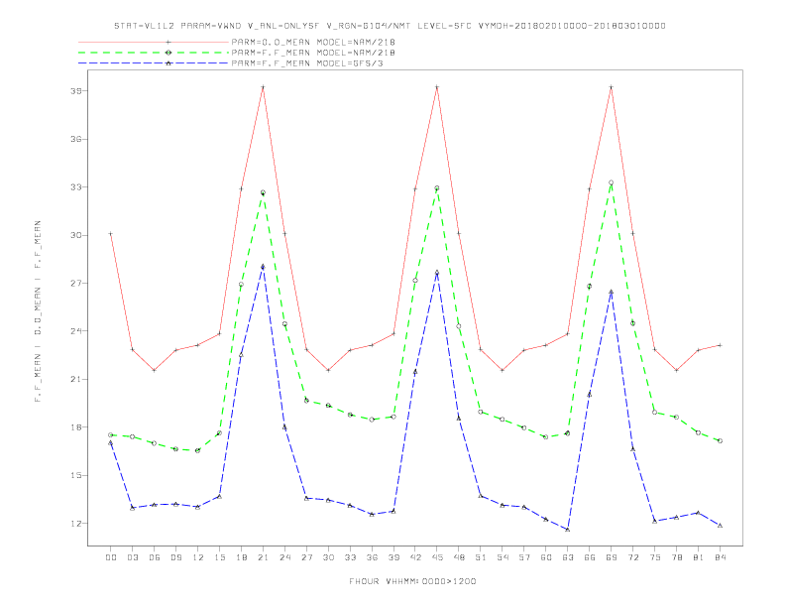785x607 pixels.
Task: Click y-axis tick label 21
Action: tap(76, 379)
